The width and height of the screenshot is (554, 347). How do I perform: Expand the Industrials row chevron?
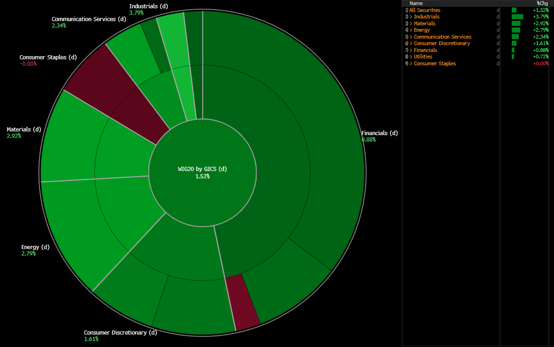[x=411, y=17]
